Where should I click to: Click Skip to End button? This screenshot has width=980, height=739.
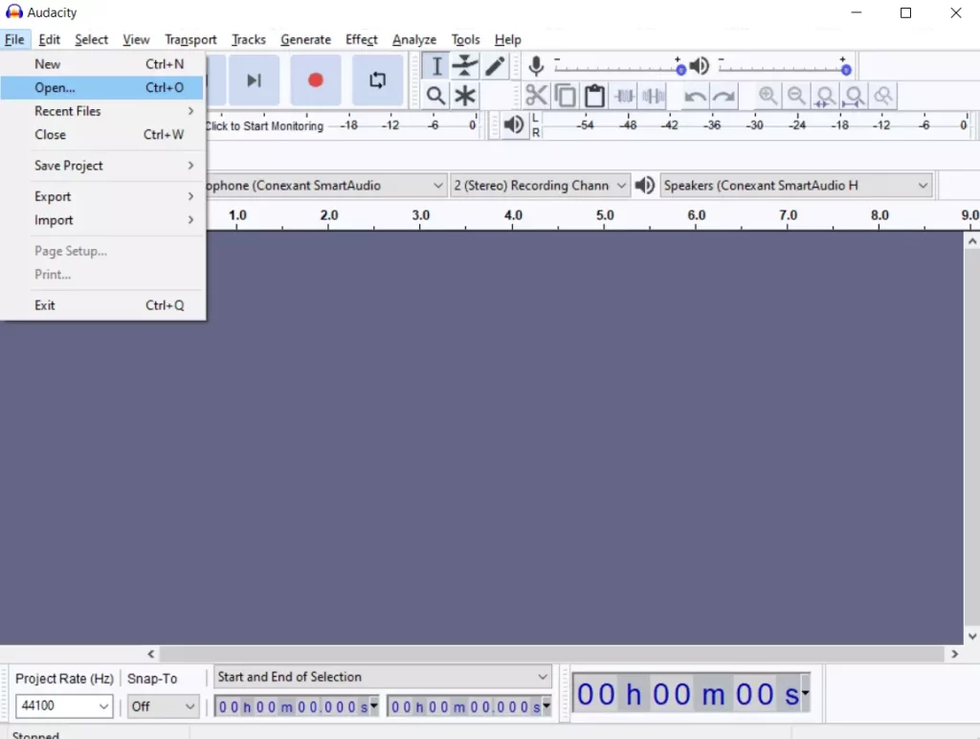click(x=254, y=80)
